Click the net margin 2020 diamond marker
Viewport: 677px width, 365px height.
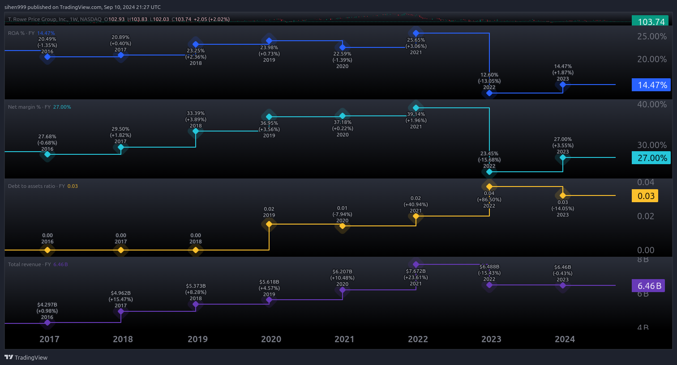343,116
